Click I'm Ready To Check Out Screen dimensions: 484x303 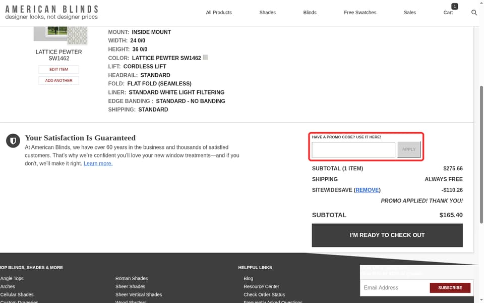(387, 235)
